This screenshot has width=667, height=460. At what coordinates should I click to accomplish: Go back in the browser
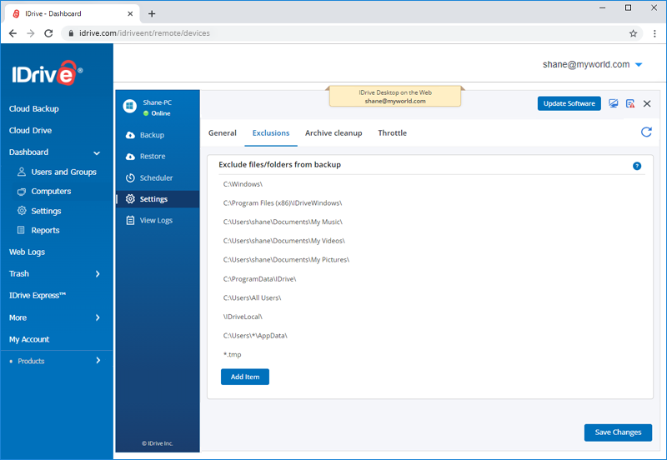coord(13,33)
